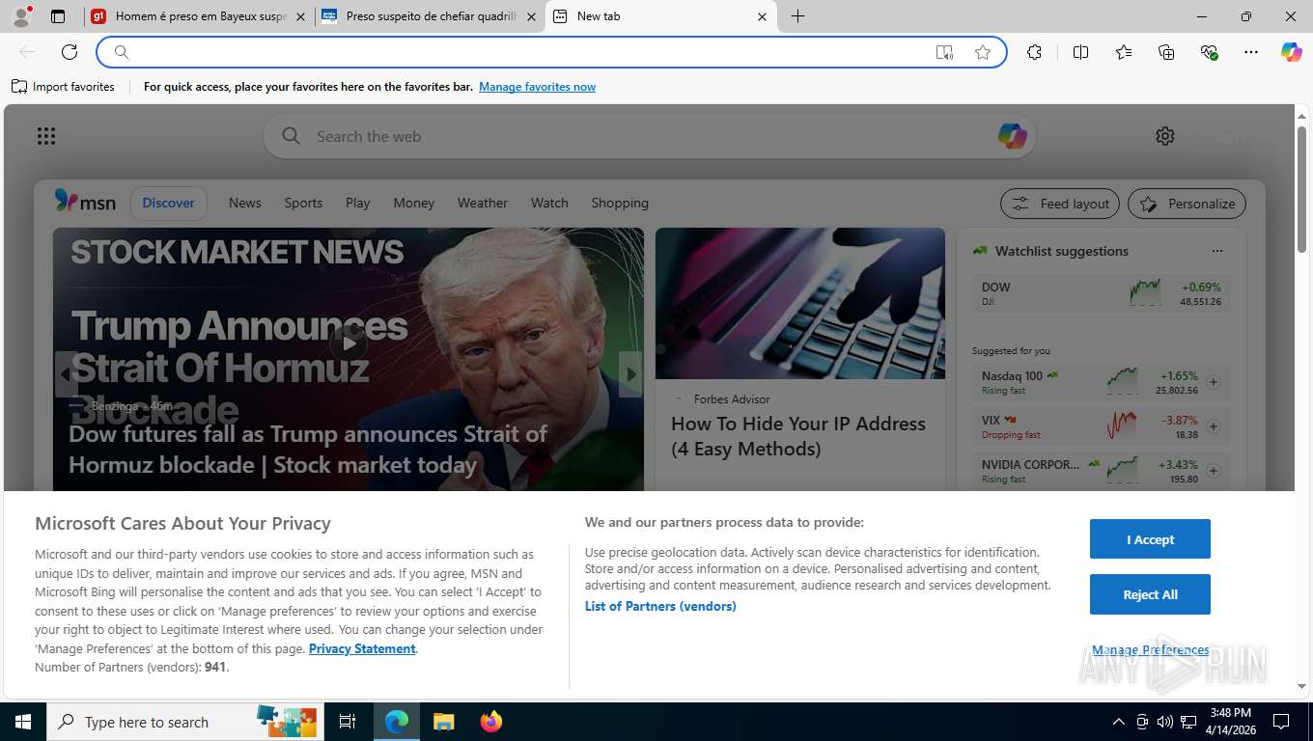Open the DOW stock row
Screen dimensions: 1313x741
[1102, 293]
